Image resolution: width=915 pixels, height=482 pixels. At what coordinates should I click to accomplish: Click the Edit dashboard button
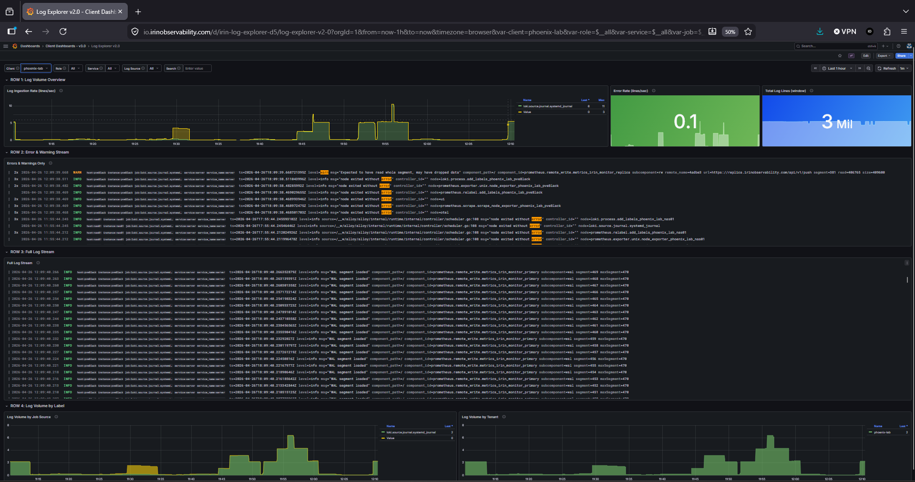click(x=866, y=56)
